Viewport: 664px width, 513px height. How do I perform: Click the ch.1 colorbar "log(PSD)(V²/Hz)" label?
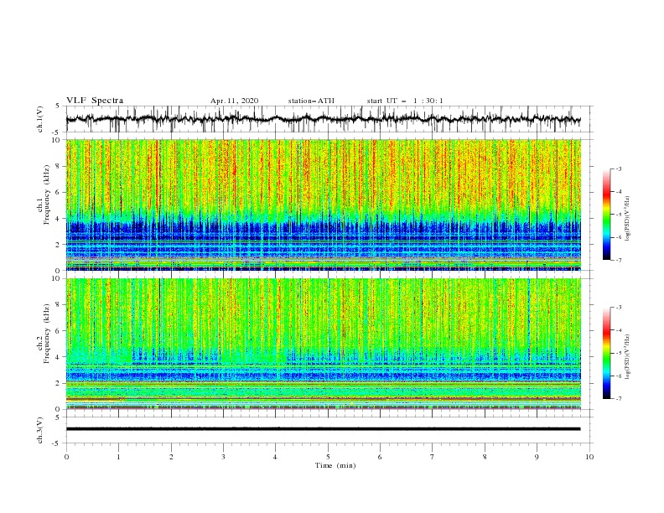[x=627, y=219]
